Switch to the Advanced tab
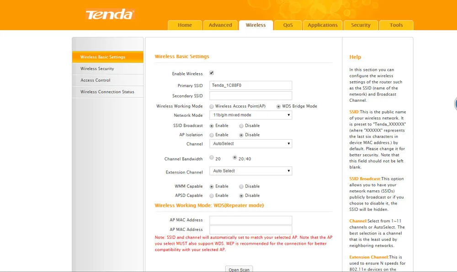This screenshot has width=457, height=272. (x=220, y=25)
